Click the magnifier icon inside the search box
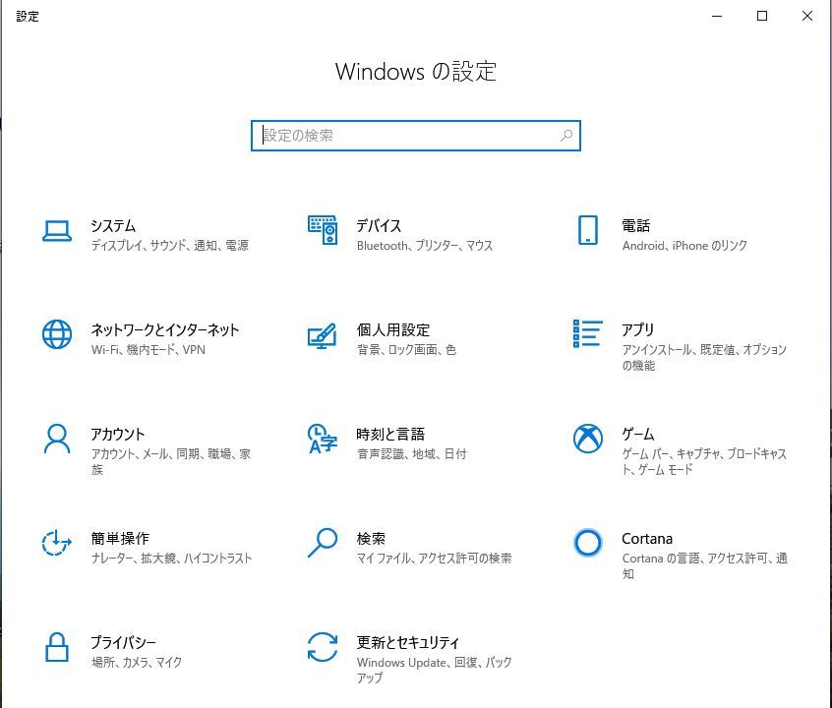 566,136
